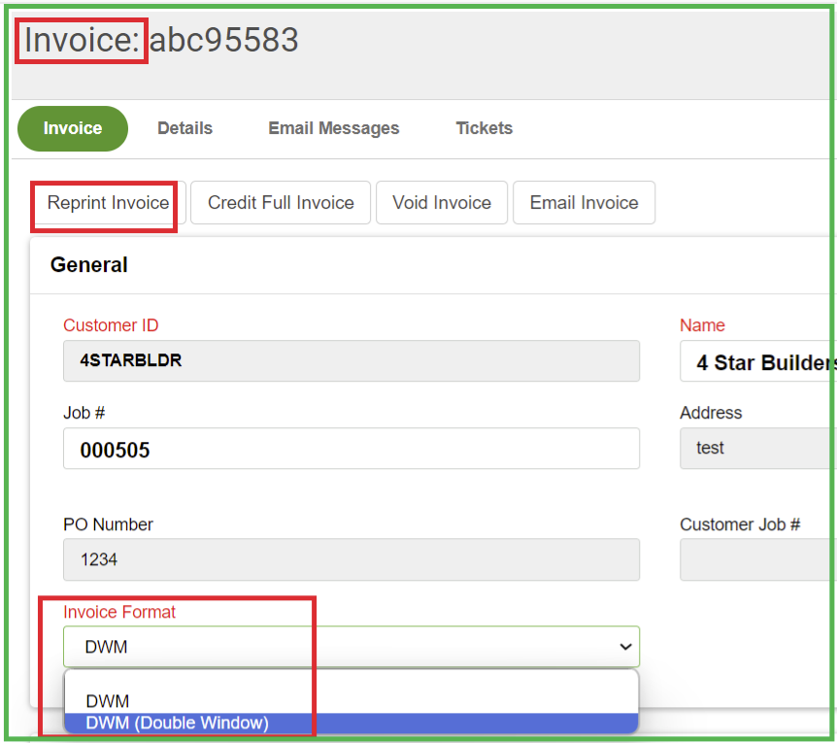This screenshot has width=837, height=743.
Task: Click the PO Number field 1234
Action: (352, 559)
